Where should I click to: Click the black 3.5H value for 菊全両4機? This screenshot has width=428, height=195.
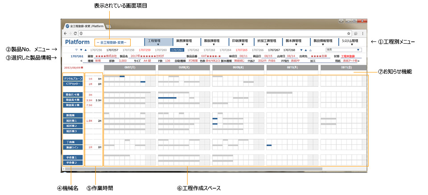click(98, 100)
